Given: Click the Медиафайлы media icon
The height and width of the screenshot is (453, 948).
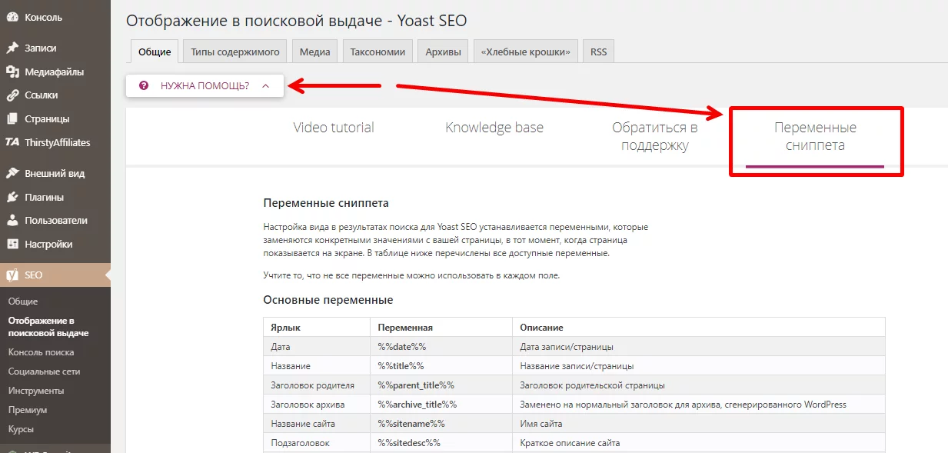Looking at the screenshot, I should click(12, 72).
